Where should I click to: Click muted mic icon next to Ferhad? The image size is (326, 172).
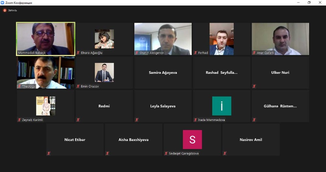[x=195, y=53]
